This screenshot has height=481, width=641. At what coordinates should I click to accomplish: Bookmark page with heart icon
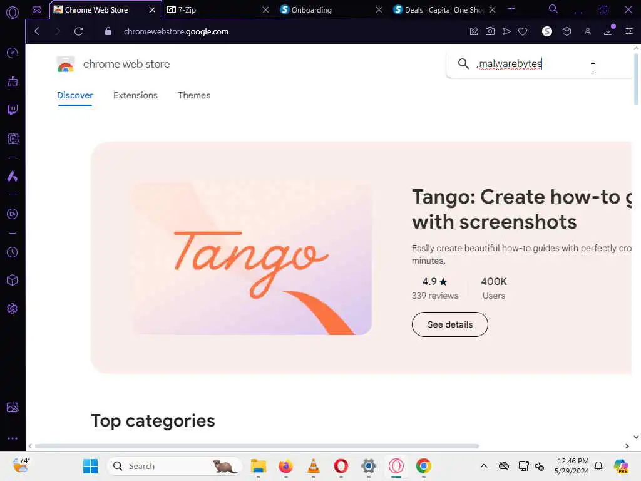point(523,31)
